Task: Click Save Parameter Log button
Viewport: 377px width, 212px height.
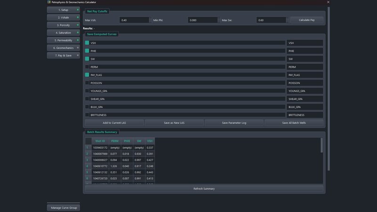Action: click(x=234, y=123)
